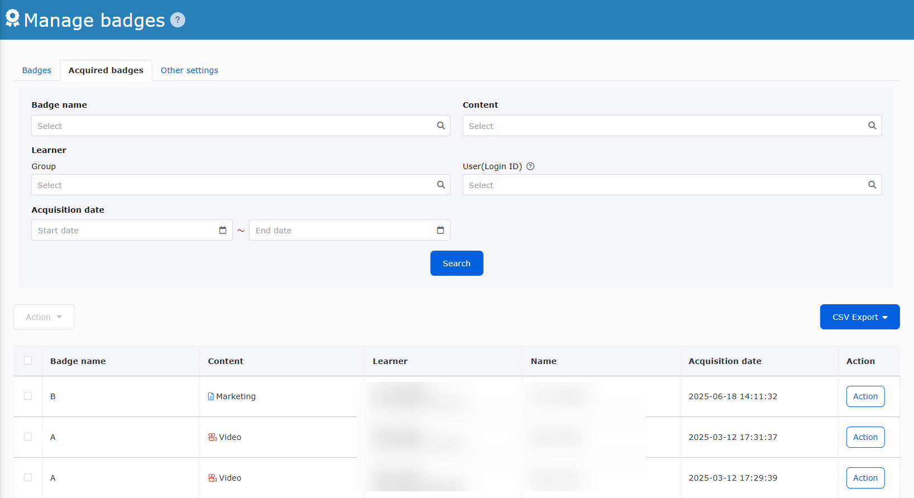Click the Marketing content document icon
The height and width of the screenshot is (498, 914).
[211, 396]
